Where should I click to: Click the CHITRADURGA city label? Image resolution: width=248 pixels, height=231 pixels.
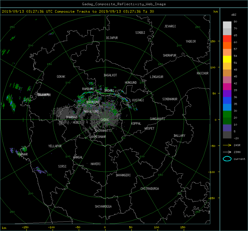tap(150, 189)
